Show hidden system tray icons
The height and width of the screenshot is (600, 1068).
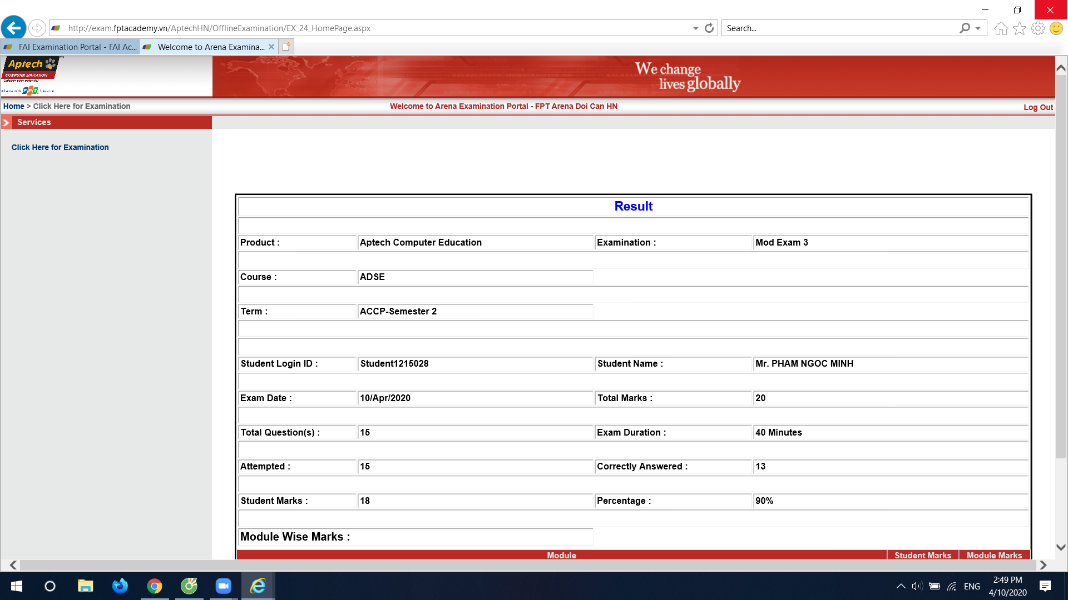901,586
